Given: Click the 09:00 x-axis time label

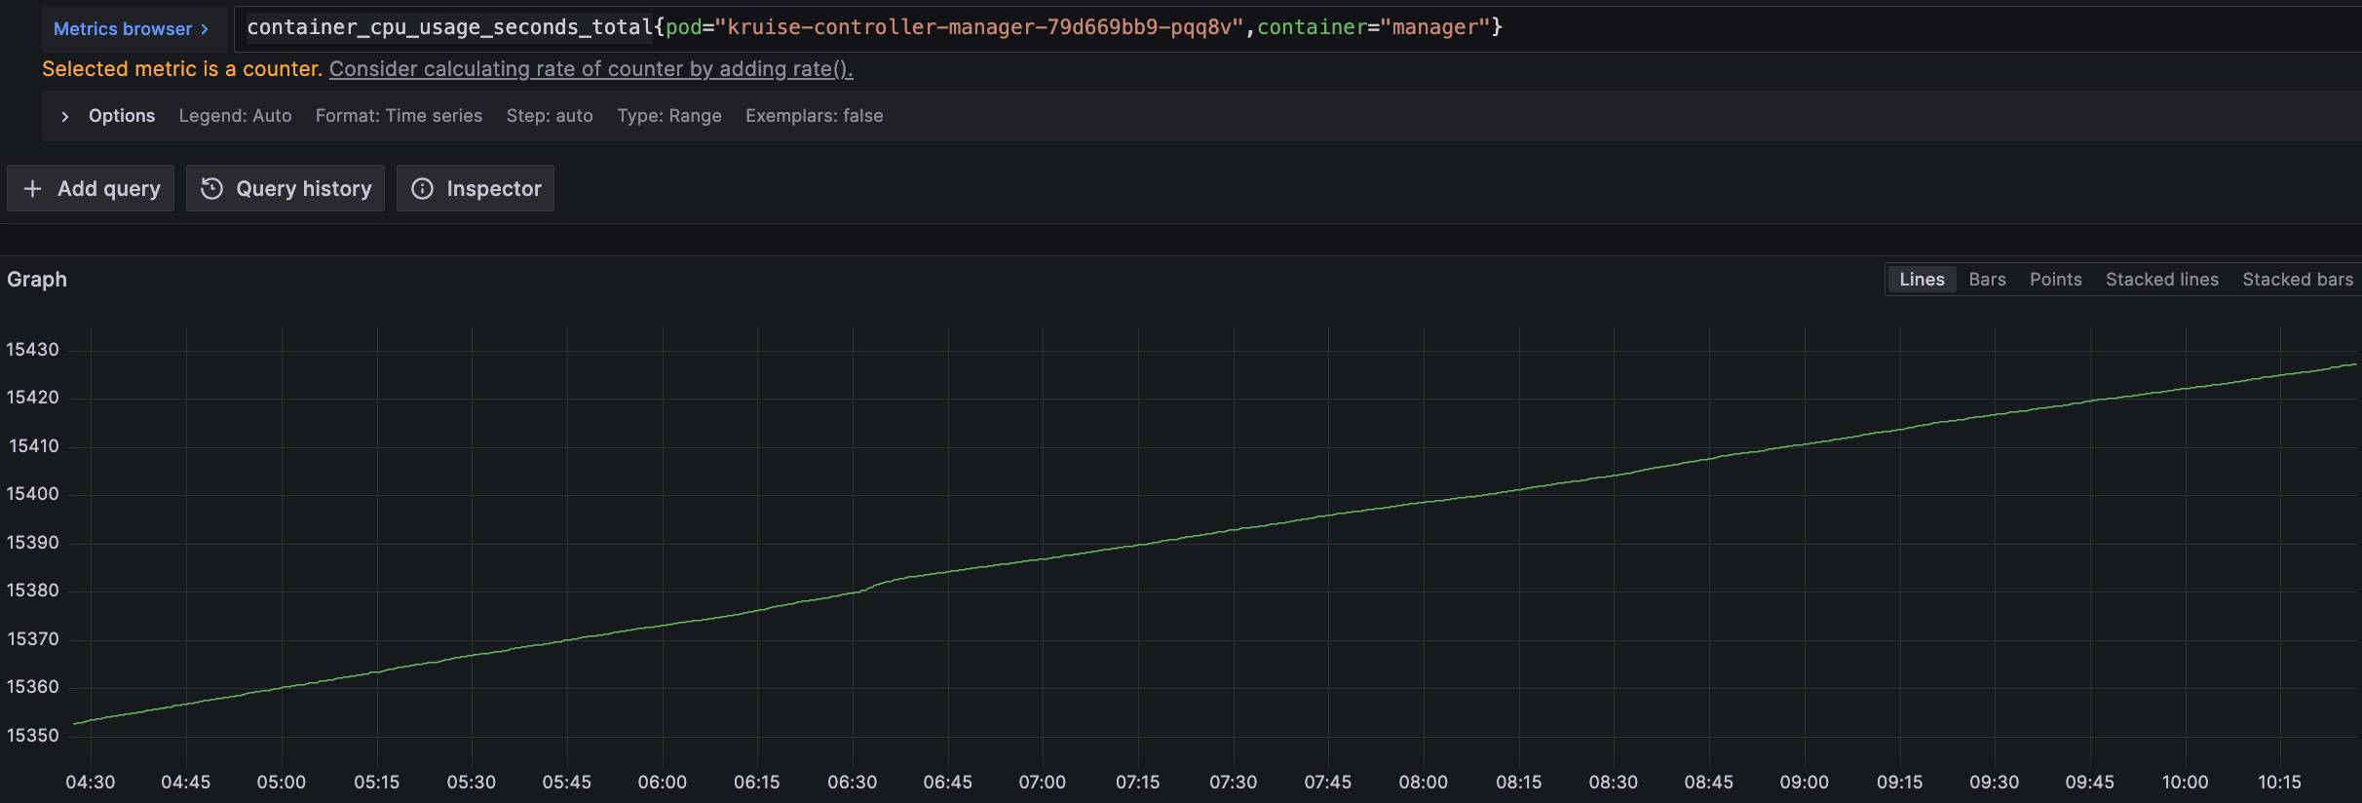Looking at the screenshot, I should [x=1805, y=783].
